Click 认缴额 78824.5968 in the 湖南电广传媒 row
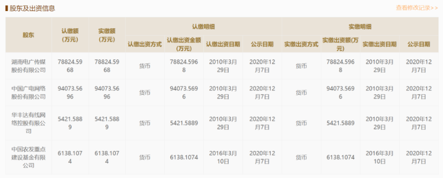This screenshot has width=443, height=178. (x=70, y=66)
